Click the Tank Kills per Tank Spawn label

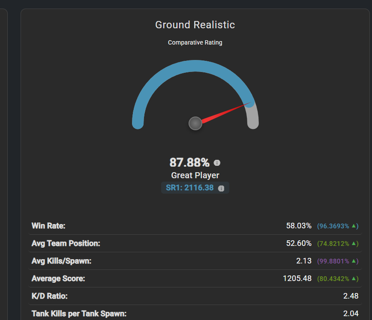tap(79, 314)
